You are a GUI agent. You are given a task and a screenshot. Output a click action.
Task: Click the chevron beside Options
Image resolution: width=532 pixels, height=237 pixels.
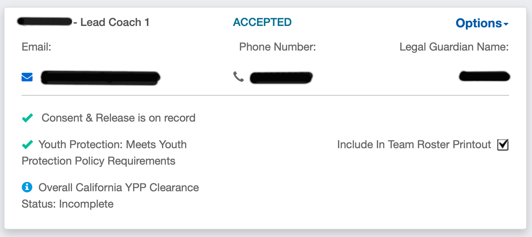pyautogui.click(x=506, y=24)
